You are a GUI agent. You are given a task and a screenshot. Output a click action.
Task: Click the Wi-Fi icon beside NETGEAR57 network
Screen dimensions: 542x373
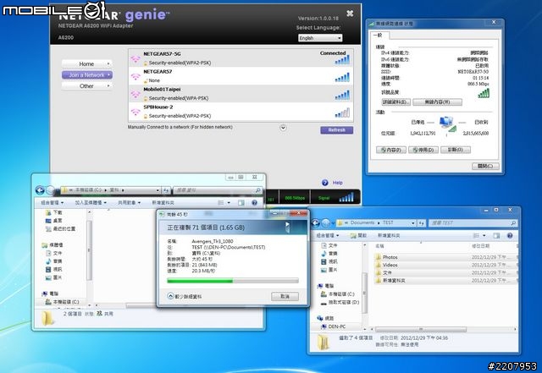(x=135, y=77)
